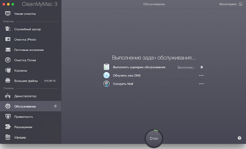Click the Мониторинг gauge icon

pos(240,4)
